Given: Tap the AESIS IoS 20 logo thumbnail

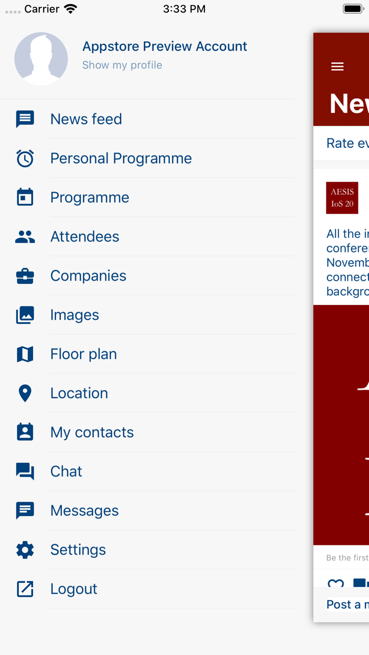Looking at the screenshot, I should [342, 198].
